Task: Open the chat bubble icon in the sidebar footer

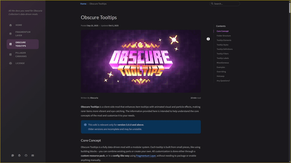Action: 12,155
